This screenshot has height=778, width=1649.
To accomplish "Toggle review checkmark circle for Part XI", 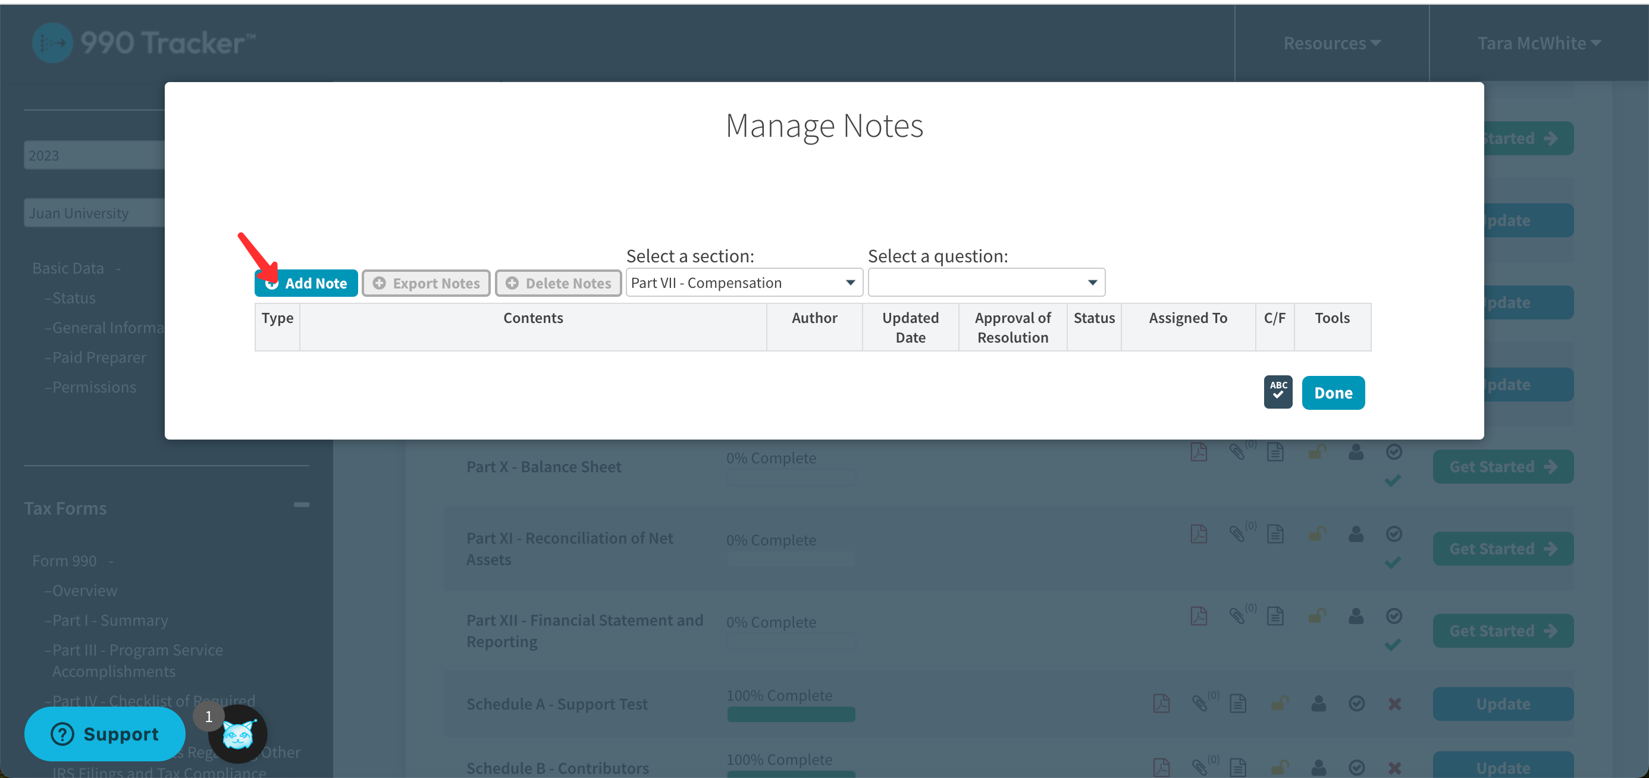I will [x=1394, y=534].
